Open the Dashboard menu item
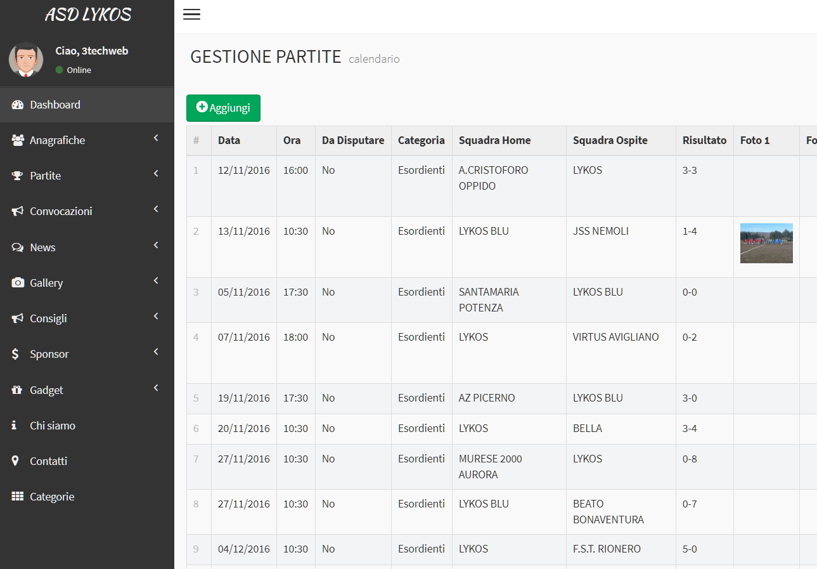Image resolution: width=817 pixels, height=569 pixels. [87, 105]
